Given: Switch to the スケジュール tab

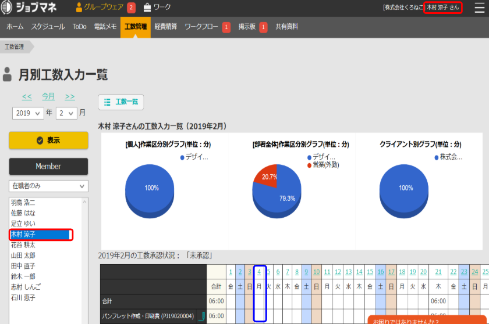Looking at the screenshot, I should click(48, 27).
